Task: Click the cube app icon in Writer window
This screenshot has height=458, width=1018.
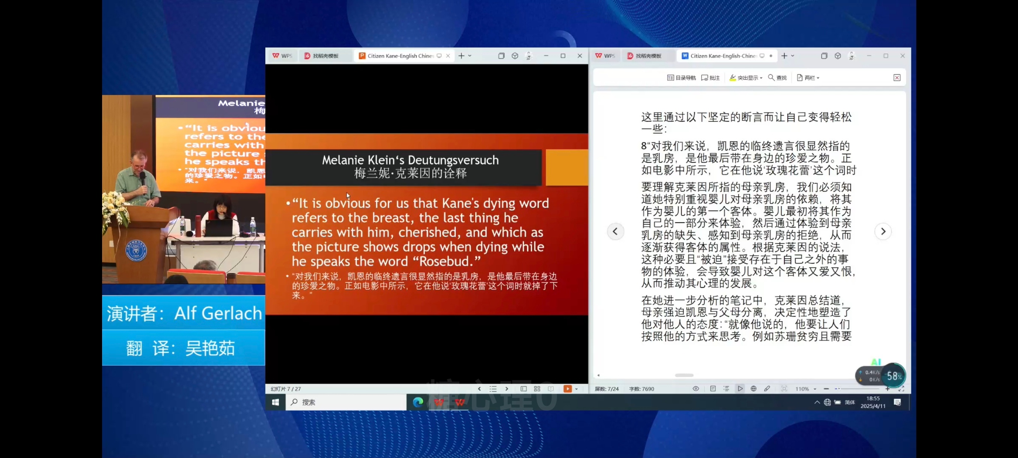Action: pos(837,56)
